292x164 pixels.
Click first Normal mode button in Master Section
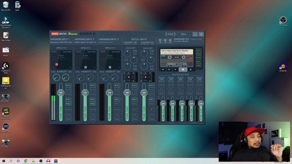[x=162, y=79]
